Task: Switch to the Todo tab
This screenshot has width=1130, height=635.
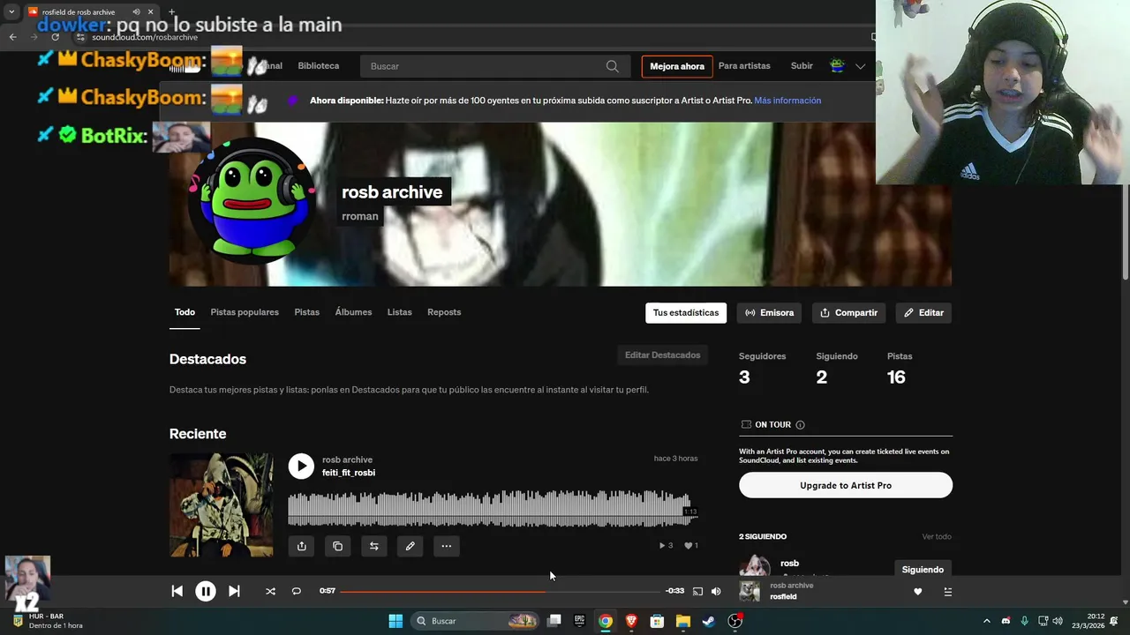Action: 185,312
